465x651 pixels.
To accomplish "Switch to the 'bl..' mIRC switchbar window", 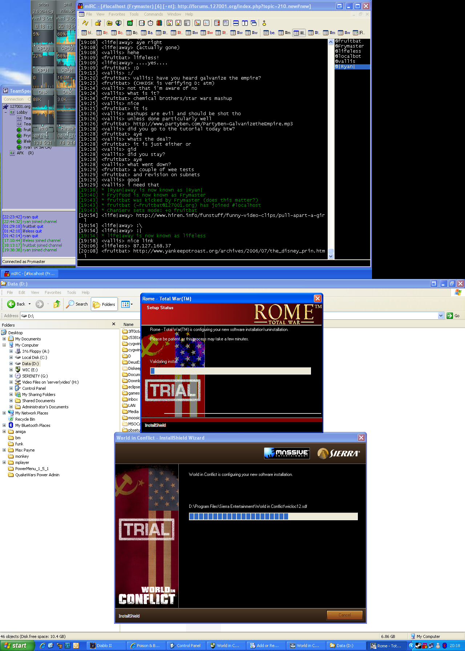I will (87, 33).
